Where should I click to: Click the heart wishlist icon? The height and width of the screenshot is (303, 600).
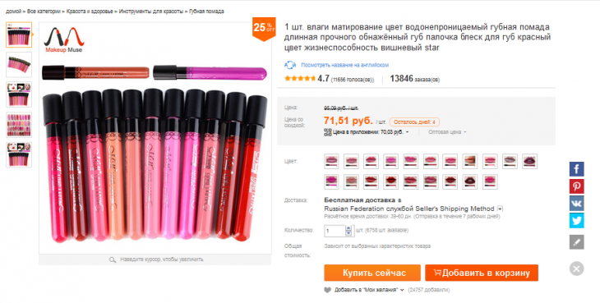pos(327,290)
